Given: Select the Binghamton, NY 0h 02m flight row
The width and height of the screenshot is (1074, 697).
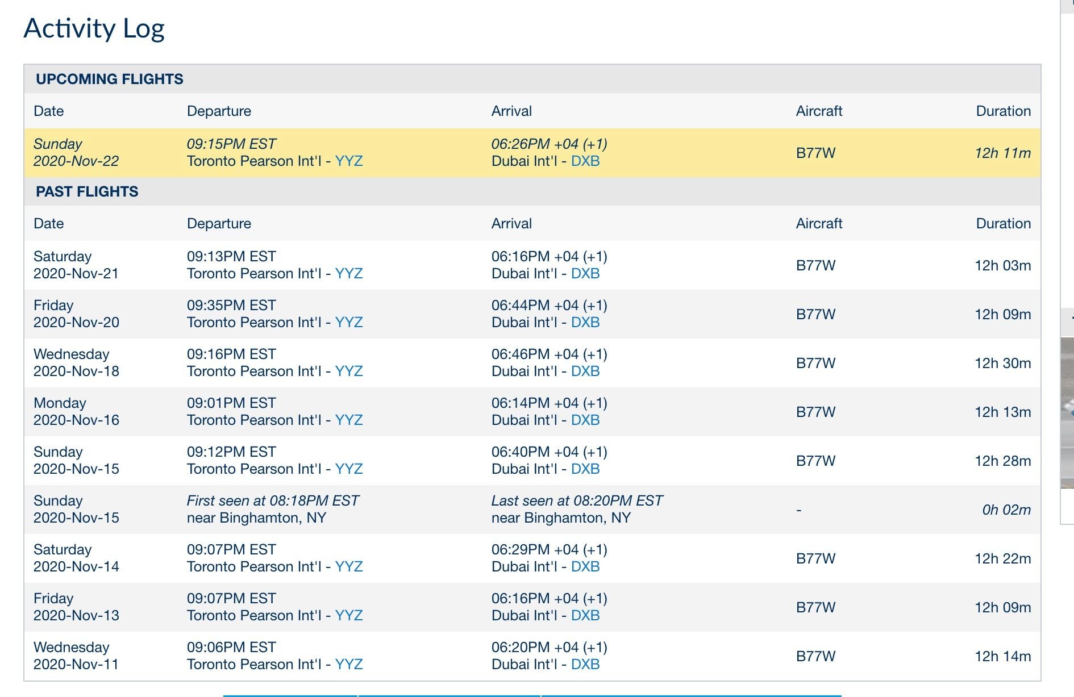Looking at the screenshot, I should point(532,510).
